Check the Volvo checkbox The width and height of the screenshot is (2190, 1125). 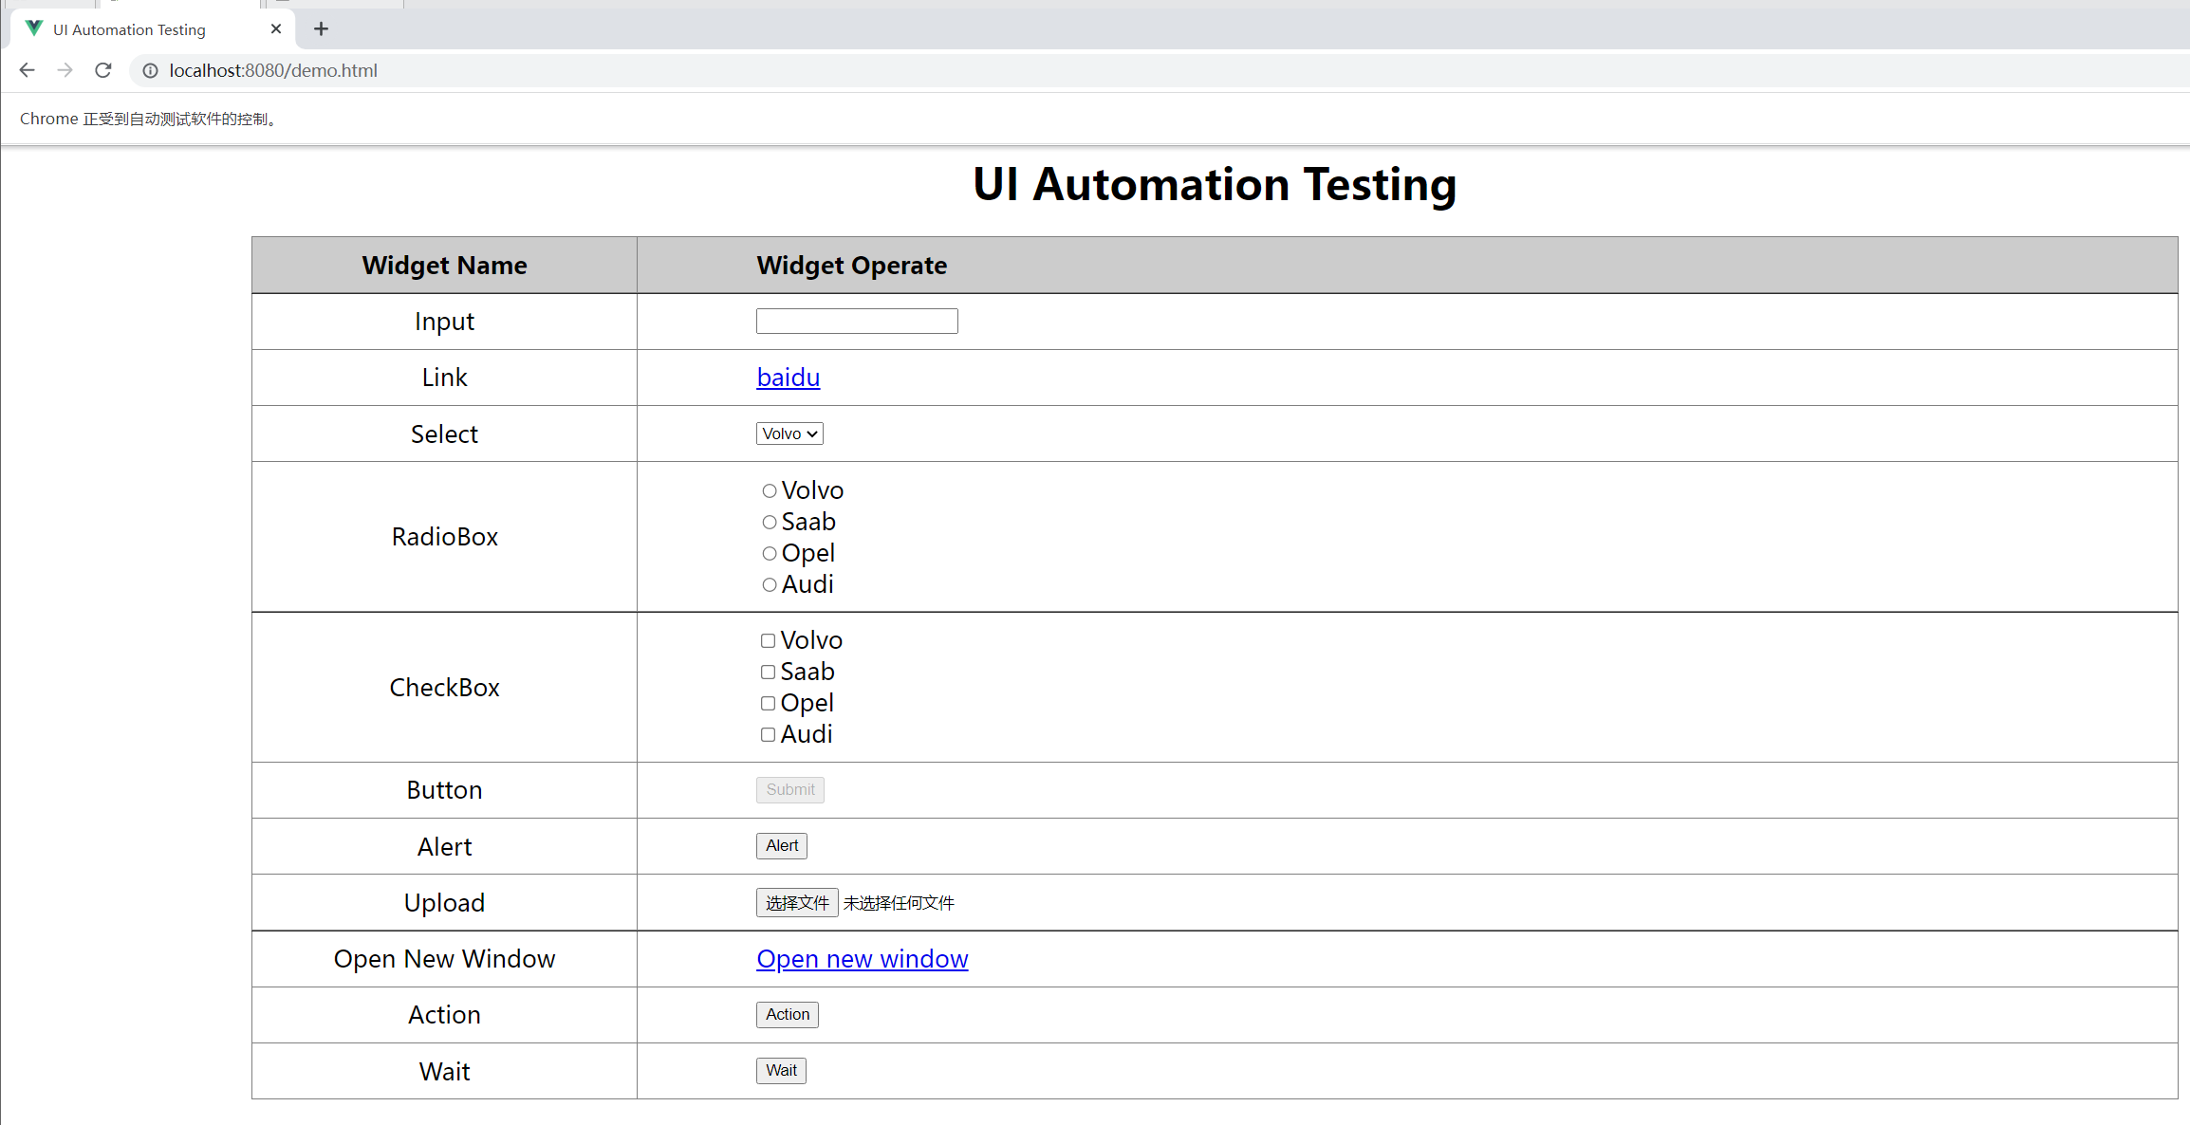[769, 641]
